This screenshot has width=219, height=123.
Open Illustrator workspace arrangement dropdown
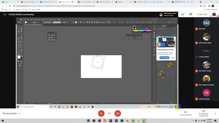(x=59, y=19)
